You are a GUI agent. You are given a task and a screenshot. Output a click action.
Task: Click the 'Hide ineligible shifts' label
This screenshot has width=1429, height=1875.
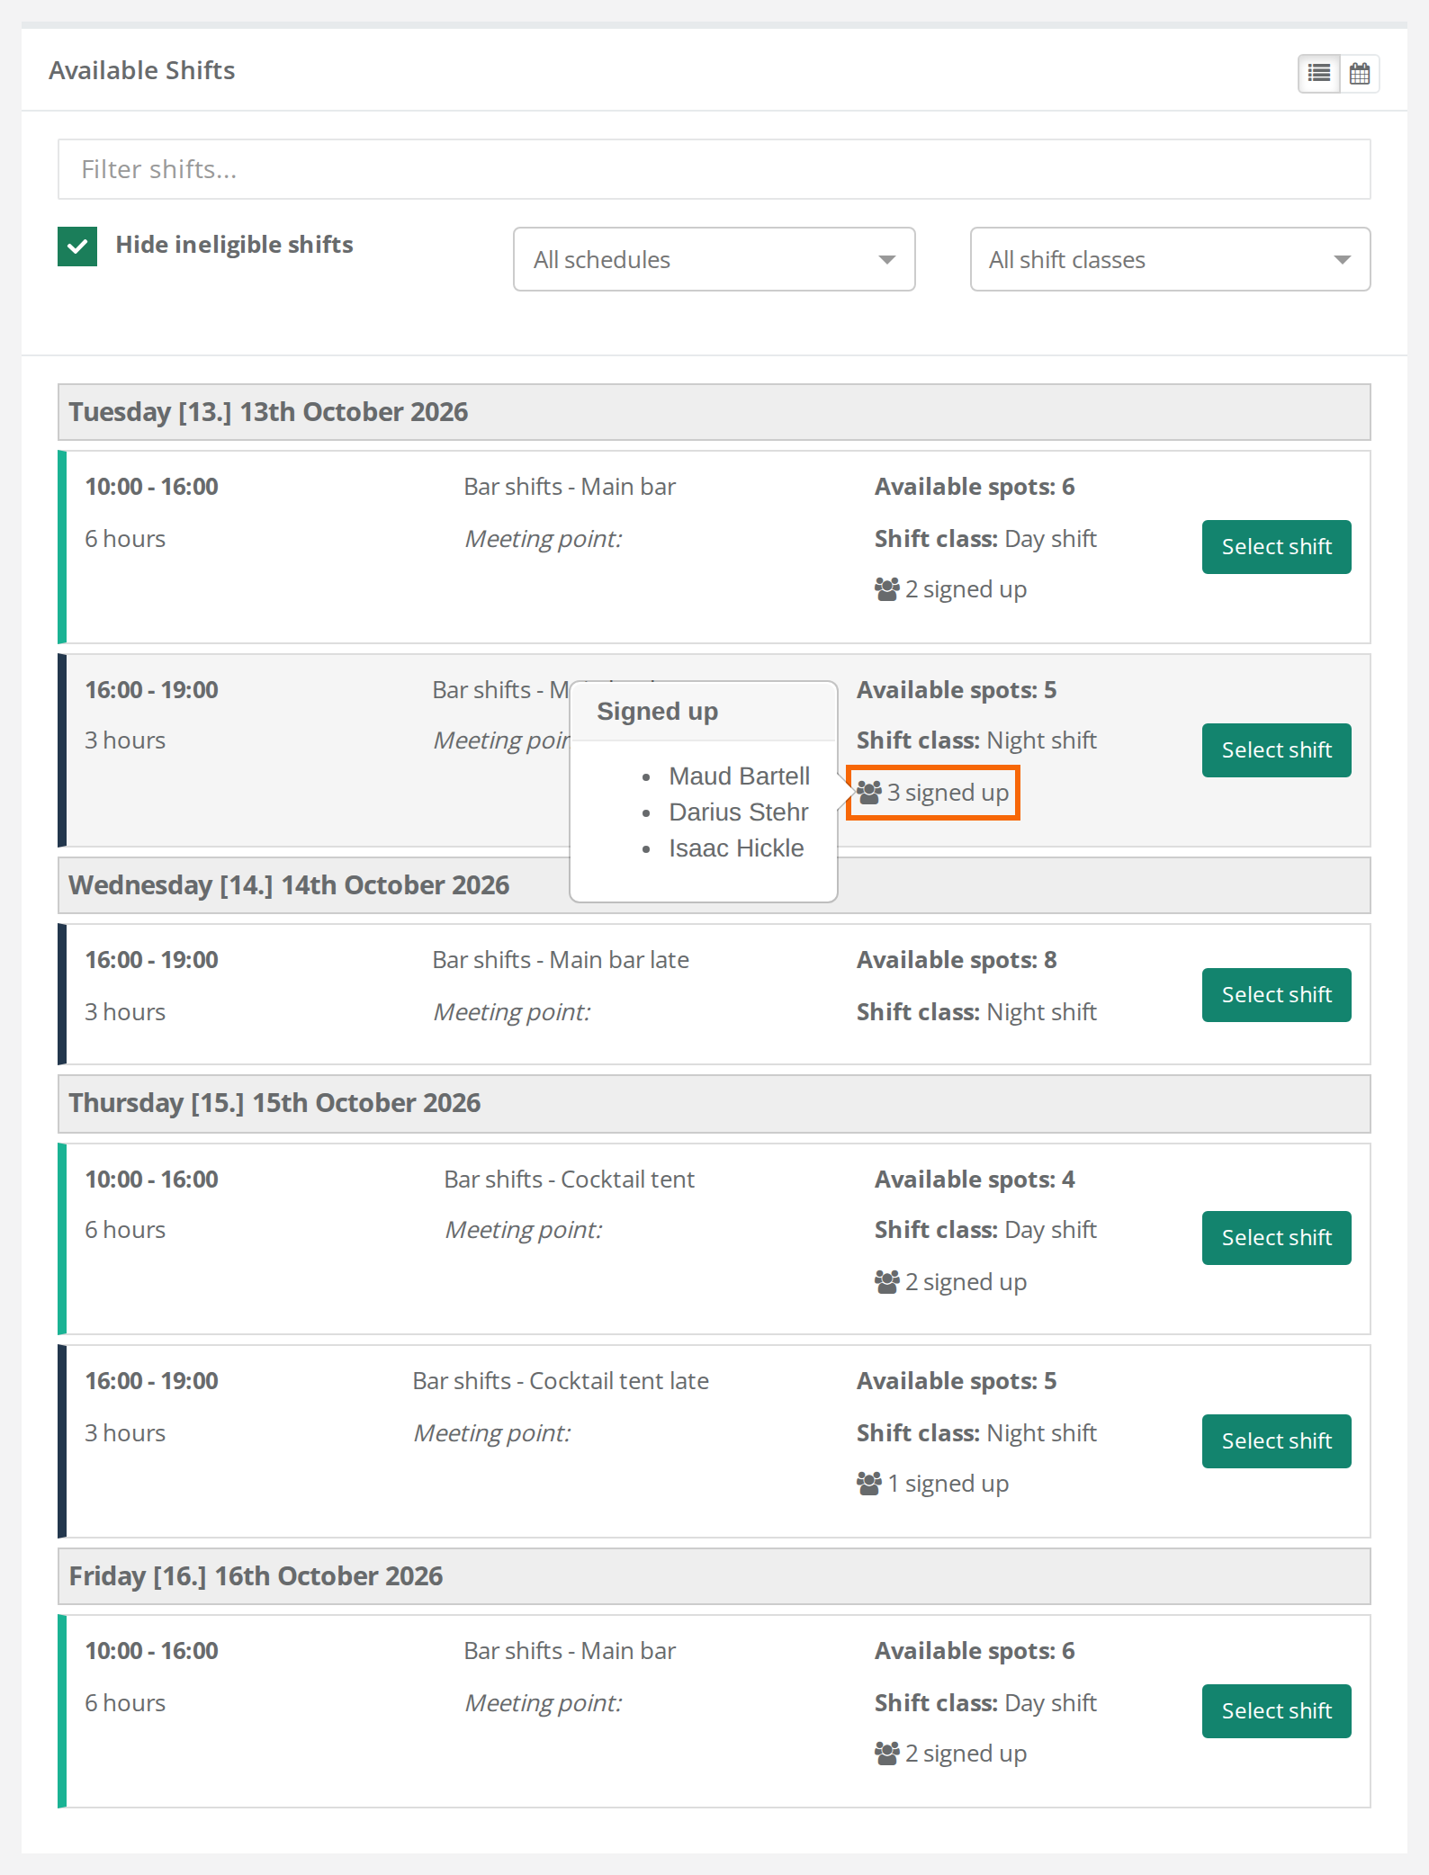click(234, 245)
